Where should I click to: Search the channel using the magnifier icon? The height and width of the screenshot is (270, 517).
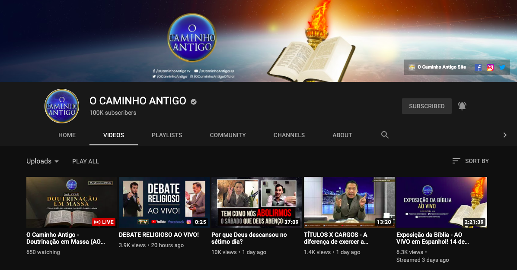(385, 135)
